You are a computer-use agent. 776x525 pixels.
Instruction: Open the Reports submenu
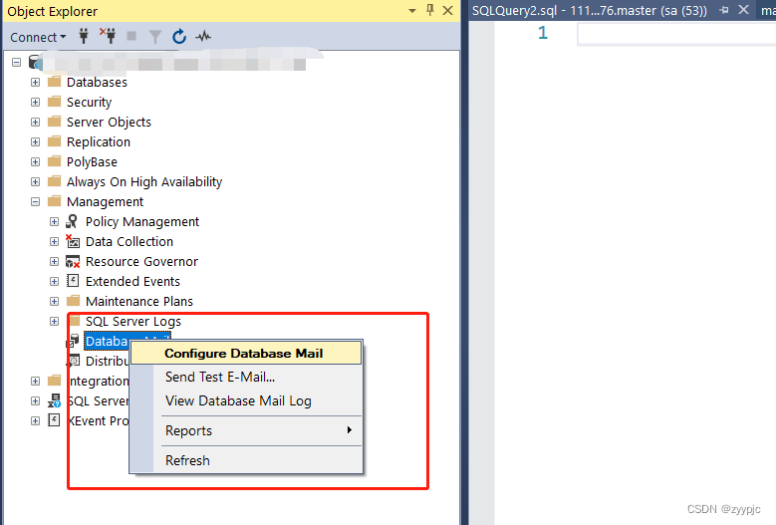(246, 430)
